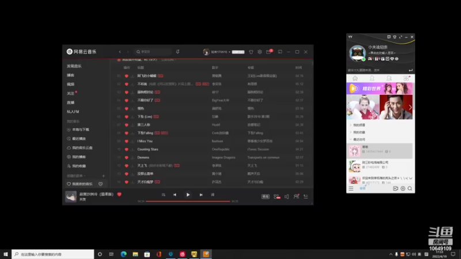Open lyrics icon right of next button
Screen dimensions: 461x259
pyautogui.click(x=213, y=195)
